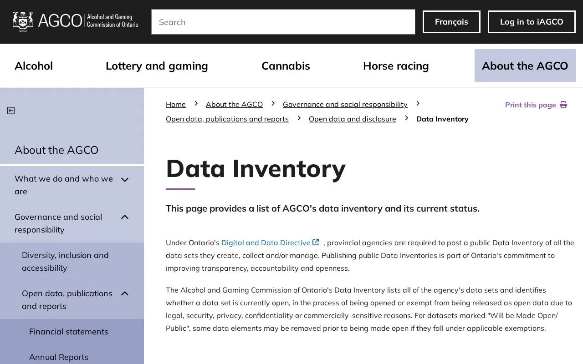Open the Lottery and gaming menu
The width and height of the screenshot is (583, 364).
pyautogui.click(x=157, y=66)
